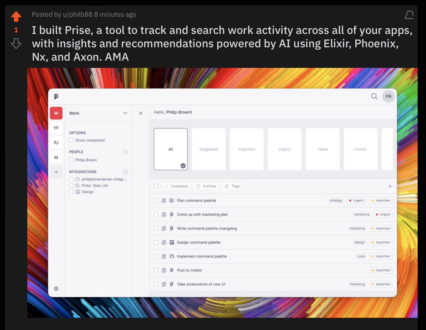The image size is (426, 330).
Task: Click the Complete button
Action: coord(176,186)
